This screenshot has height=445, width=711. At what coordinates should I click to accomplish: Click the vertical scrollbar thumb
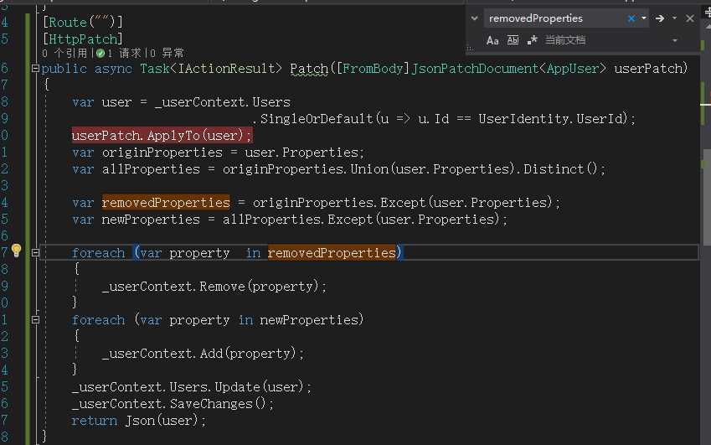(707, 197)
